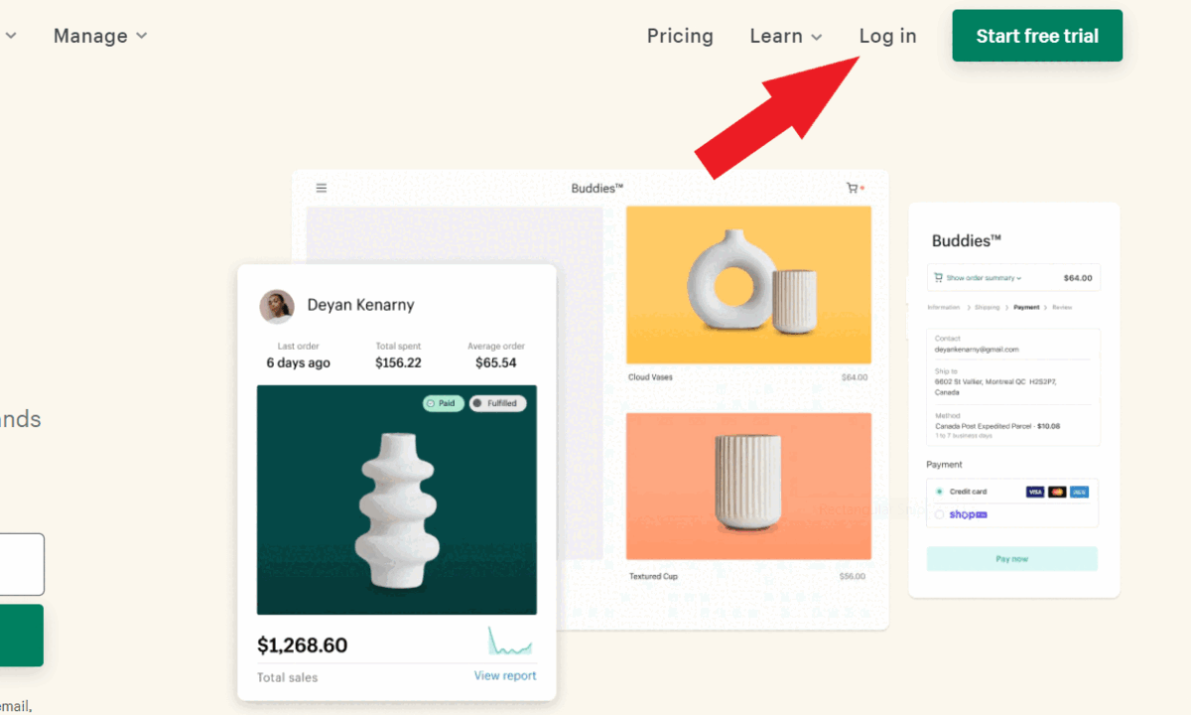The width and height of the screenshot is (1191, 715).
Task: Select the Credit card payment radio button
Action: (x=939, y=492)
